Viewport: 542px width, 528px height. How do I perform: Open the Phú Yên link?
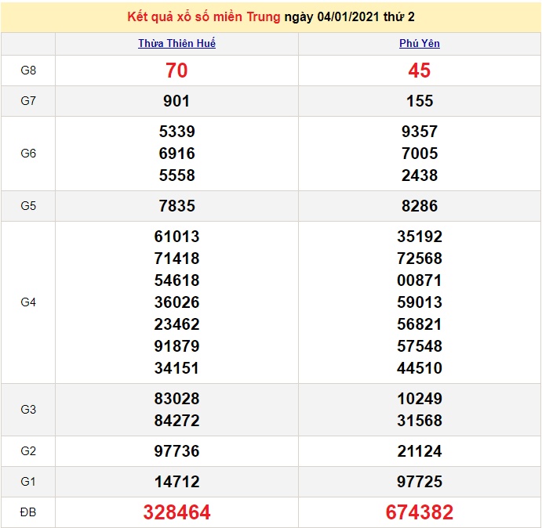click(x=420, y=44)
